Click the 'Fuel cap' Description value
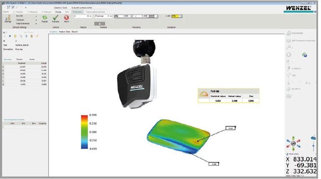Image resolution: width=321 pixels, height=179 pixels. [x=19, y=49]
